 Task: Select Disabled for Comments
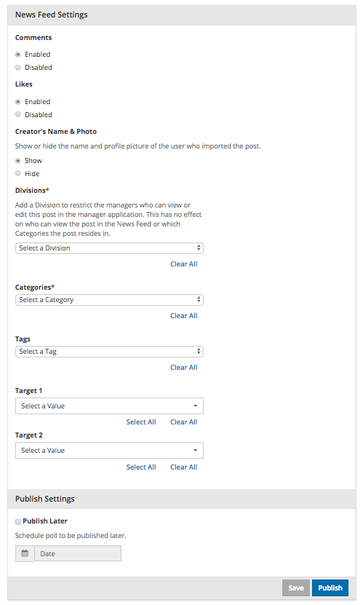[x=17, y=68]
